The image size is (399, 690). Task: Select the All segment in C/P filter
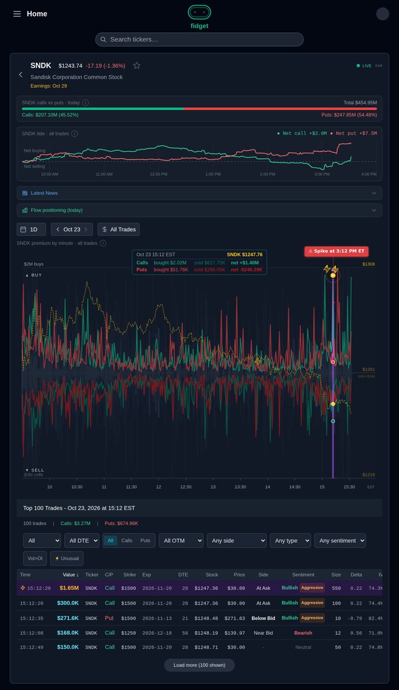pyautogui.click(x=111, y=540)
